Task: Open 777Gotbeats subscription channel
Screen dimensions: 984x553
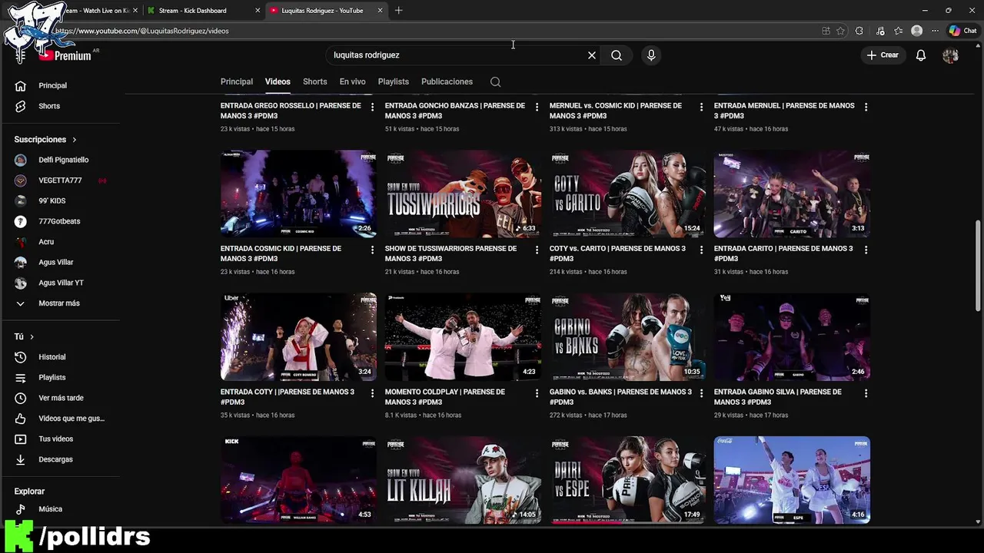Action: (x=60, y=221)
